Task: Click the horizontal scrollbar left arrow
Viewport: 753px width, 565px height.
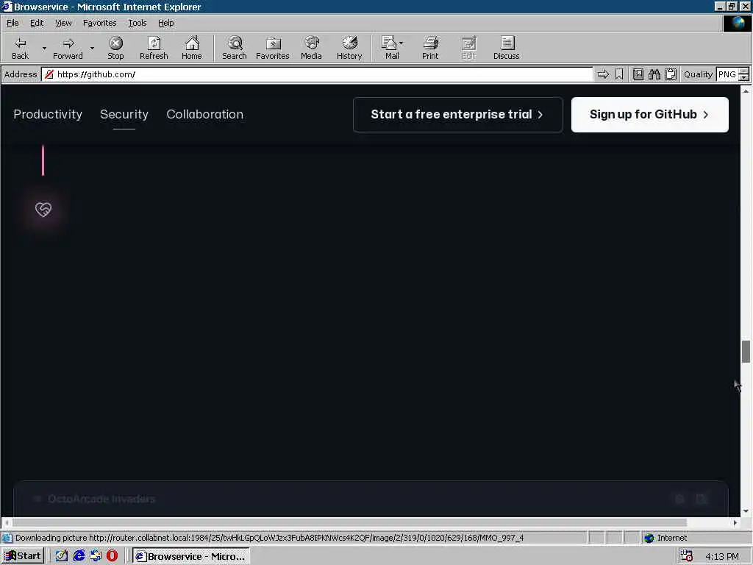Action: (x=7, y=522)
